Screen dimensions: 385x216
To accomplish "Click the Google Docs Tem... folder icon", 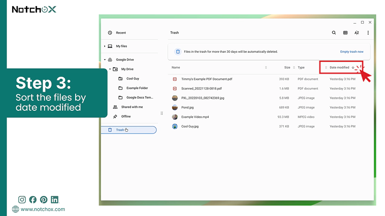I will coord(120,97).
